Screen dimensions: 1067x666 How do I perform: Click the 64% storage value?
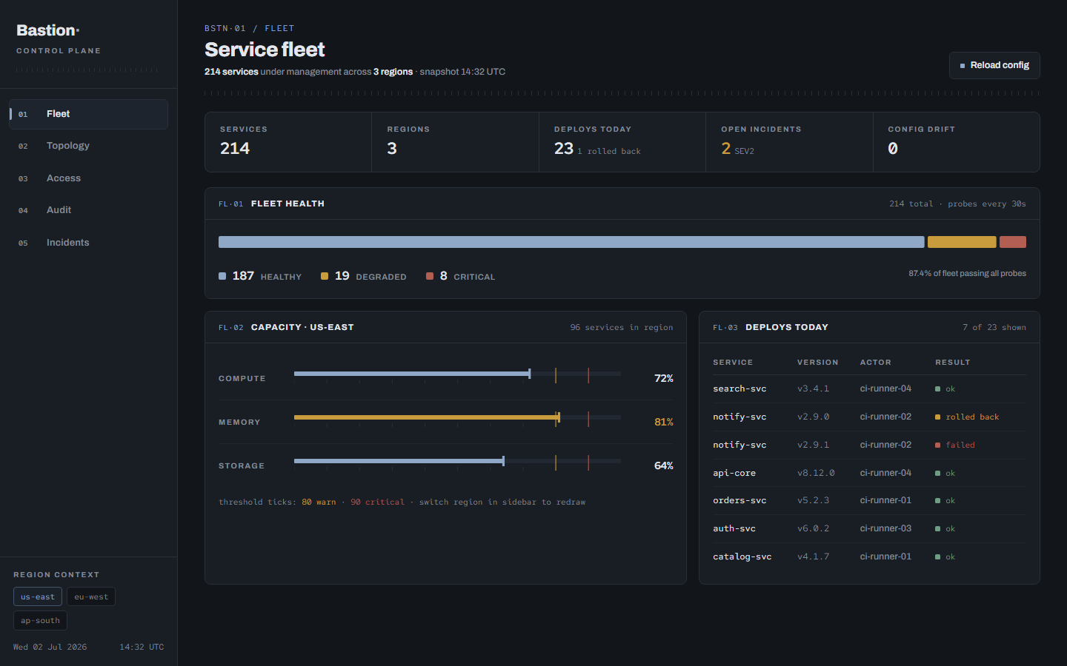(664, 465)
